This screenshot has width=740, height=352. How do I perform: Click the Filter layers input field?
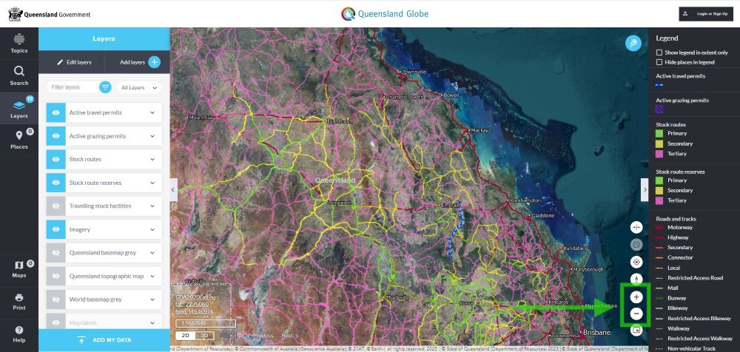[71, 87]
